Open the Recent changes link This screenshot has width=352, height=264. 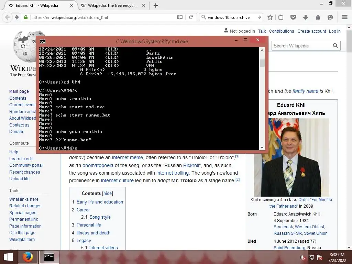24,172
